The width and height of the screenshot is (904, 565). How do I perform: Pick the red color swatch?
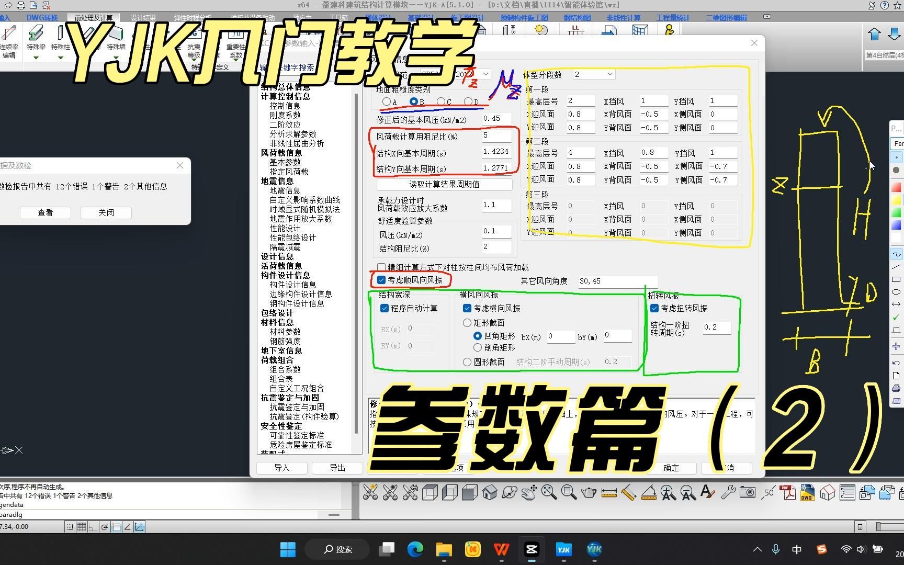tap(897, 187)
